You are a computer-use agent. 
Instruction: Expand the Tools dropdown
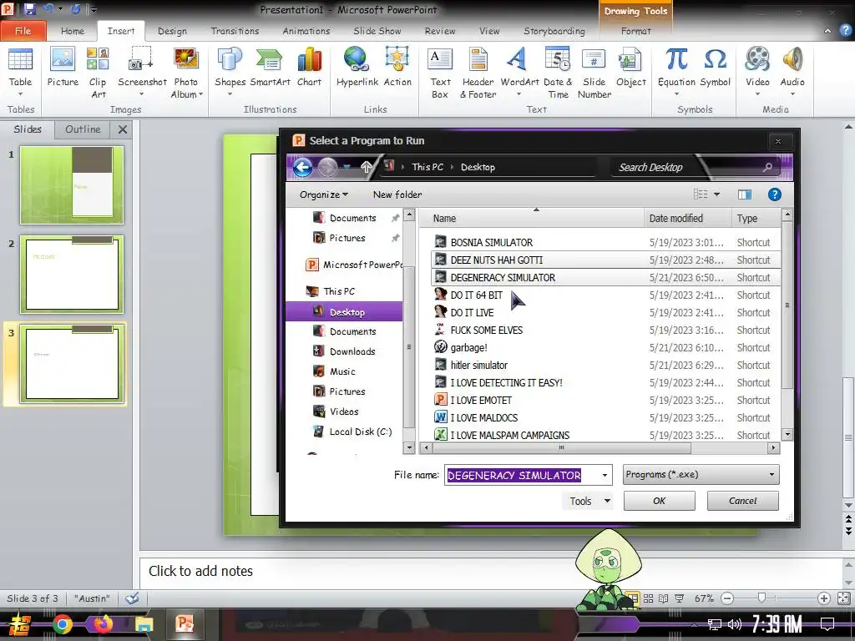tap(608, 501)
